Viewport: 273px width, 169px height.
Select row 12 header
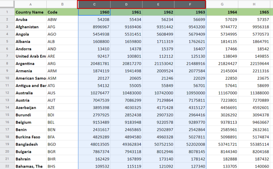coord(7,93)
